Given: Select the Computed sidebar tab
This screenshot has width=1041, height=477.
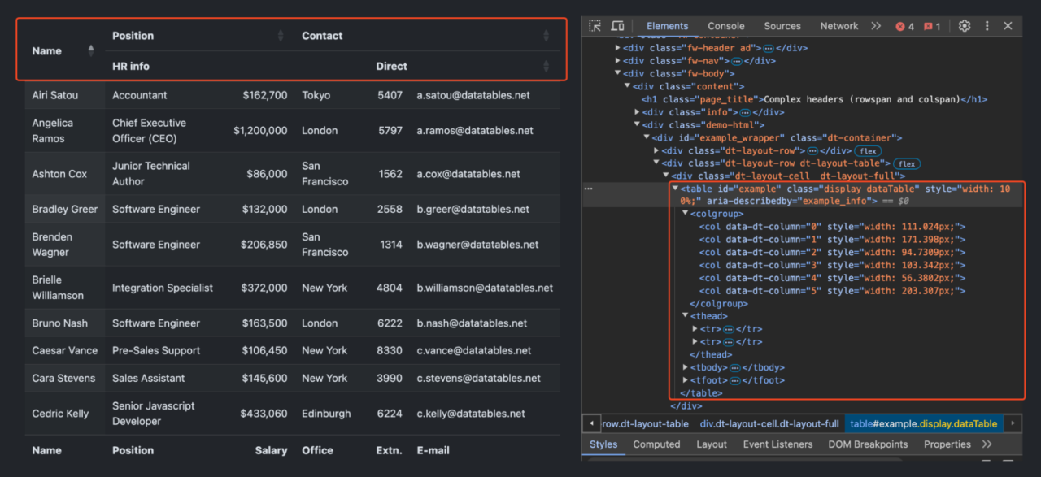Looking at the screenshot, I should 656,444.
